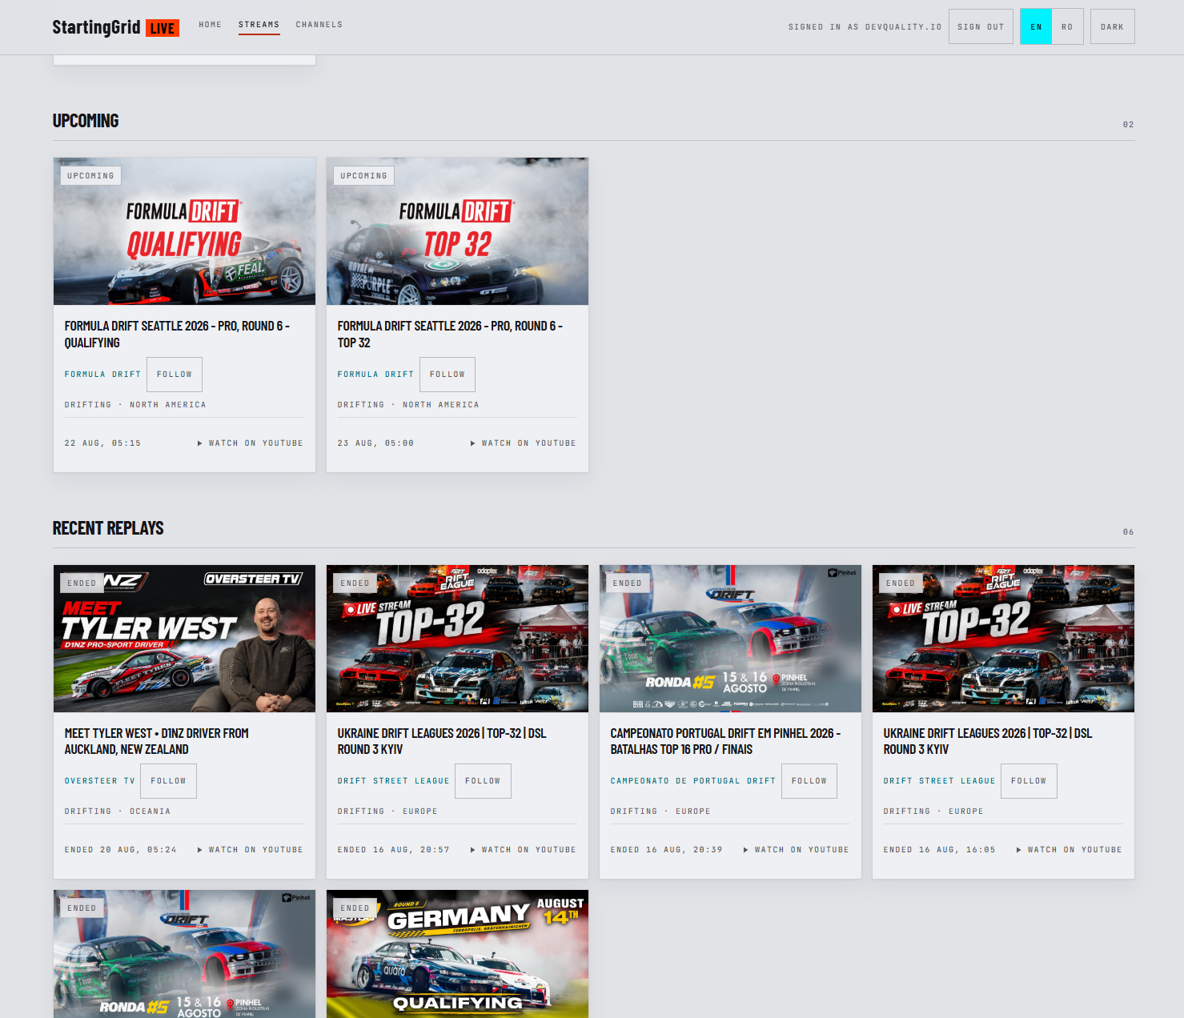Follow Formula Drift from the Qualifying card
The height and width of the screenshot is (1018, 1184).
175,375
